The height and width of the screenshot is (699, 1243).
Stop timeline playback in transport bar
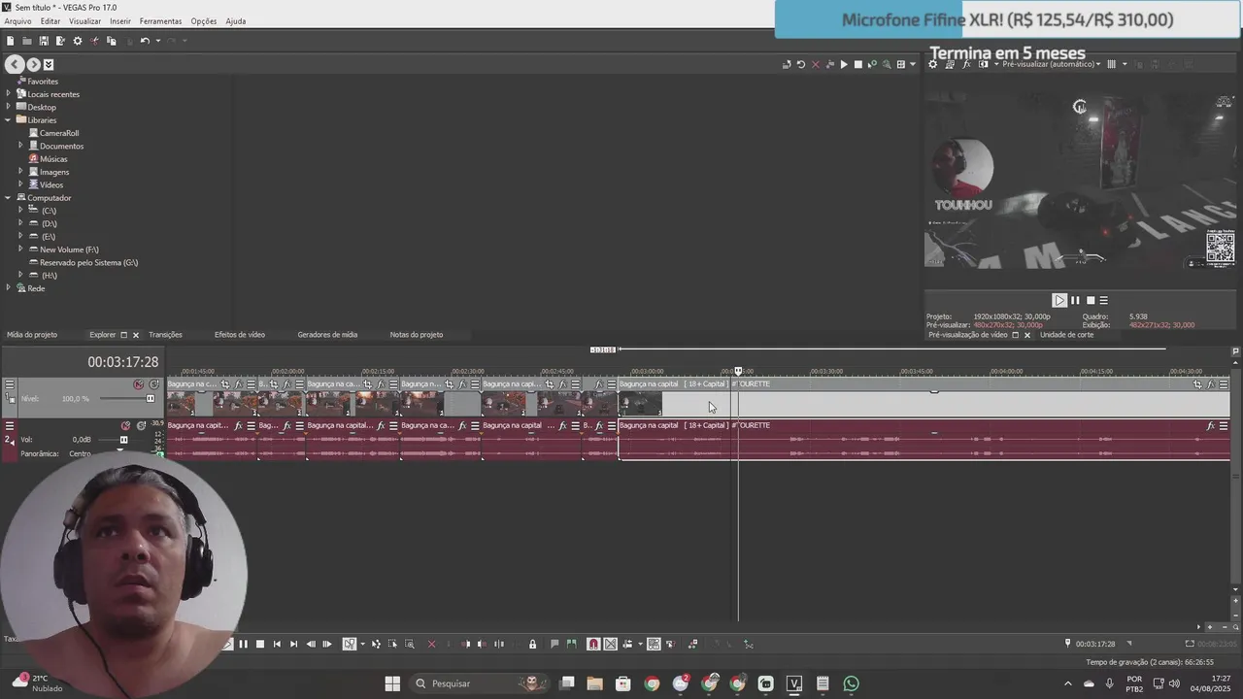[260, 644]
